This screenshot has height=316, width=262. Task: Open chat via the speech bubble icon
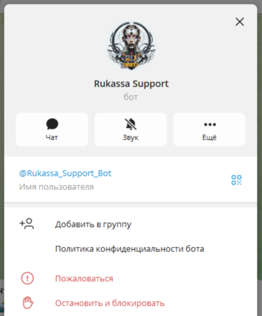pos(52,124)
